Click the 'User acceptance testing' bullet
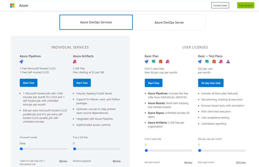This screenshot has height=167, width=259. point(215,118)
